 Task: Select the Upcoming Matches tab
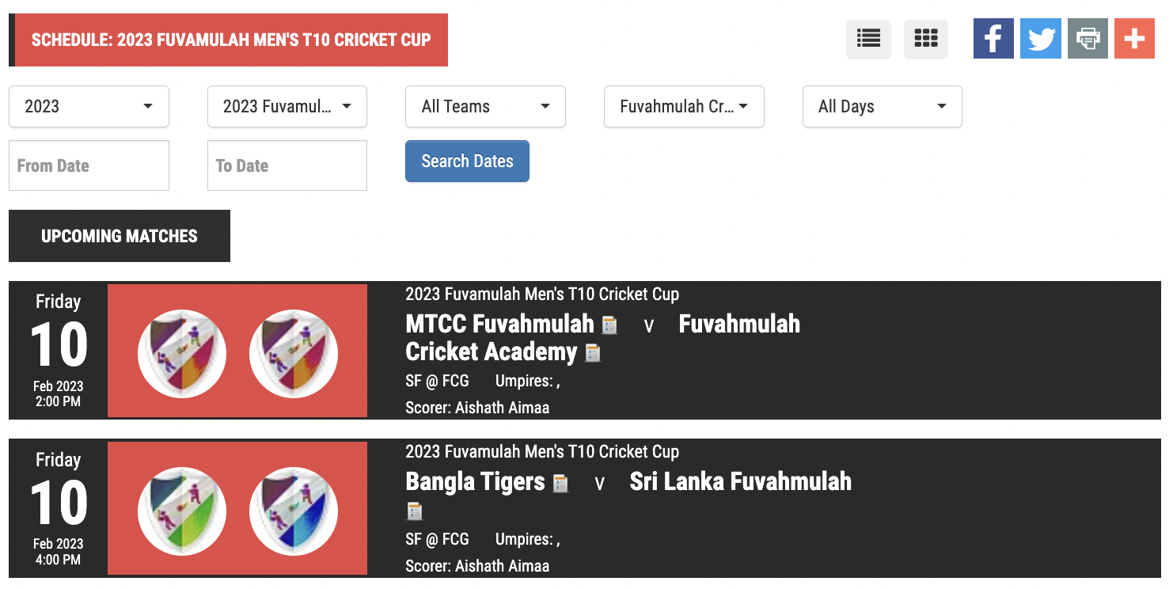point(120,236)
